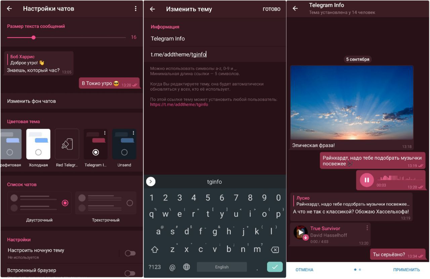The height and width of the screenshot is (279, 430).
Task: Tap ГОТОВО to save theme changes
Action: [x=271, y=9]
